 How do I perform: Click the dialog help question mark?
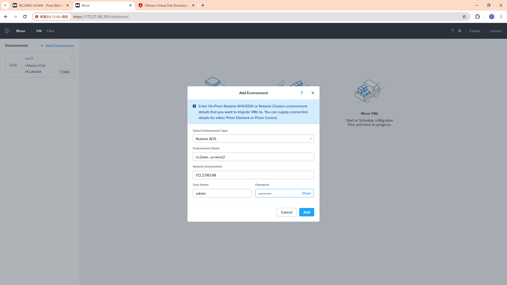pos(302,93)
